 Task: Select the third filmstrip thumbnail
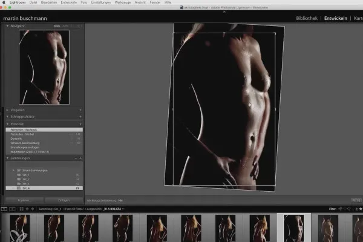[x=88, y=228]
